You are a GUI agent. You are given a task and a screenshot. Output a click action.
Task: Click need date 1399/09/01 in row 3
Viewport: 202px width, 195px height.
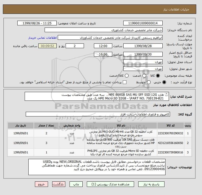[x=21, y=152]
